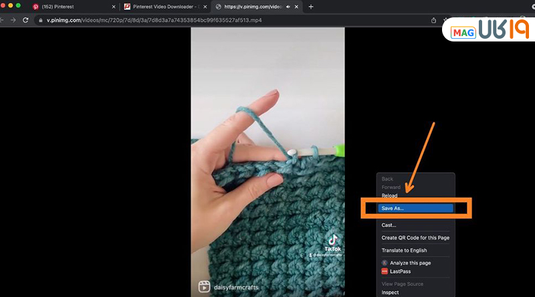
Task: Close the Pinterest Video Downloader tab
Action: tap(205, 7)
